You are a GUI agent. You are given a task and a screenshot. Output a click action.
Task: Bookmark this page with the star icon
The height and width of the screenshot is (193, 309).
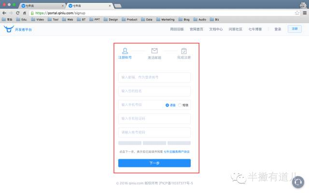coord(296,13)
